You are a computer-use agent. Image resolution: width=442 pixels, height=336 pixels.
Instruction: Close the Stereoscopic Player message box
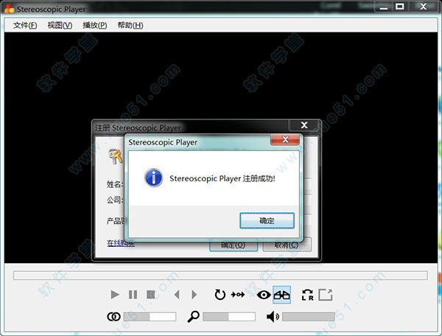pyautogui.click(x=285, y=139)
